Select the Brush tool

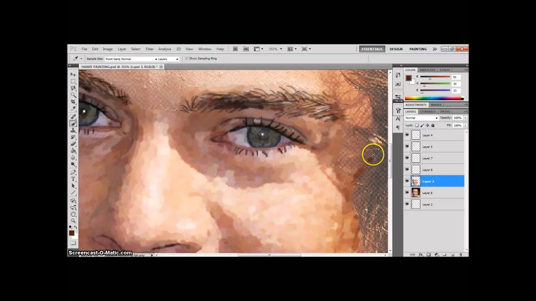tap(73, 123)
